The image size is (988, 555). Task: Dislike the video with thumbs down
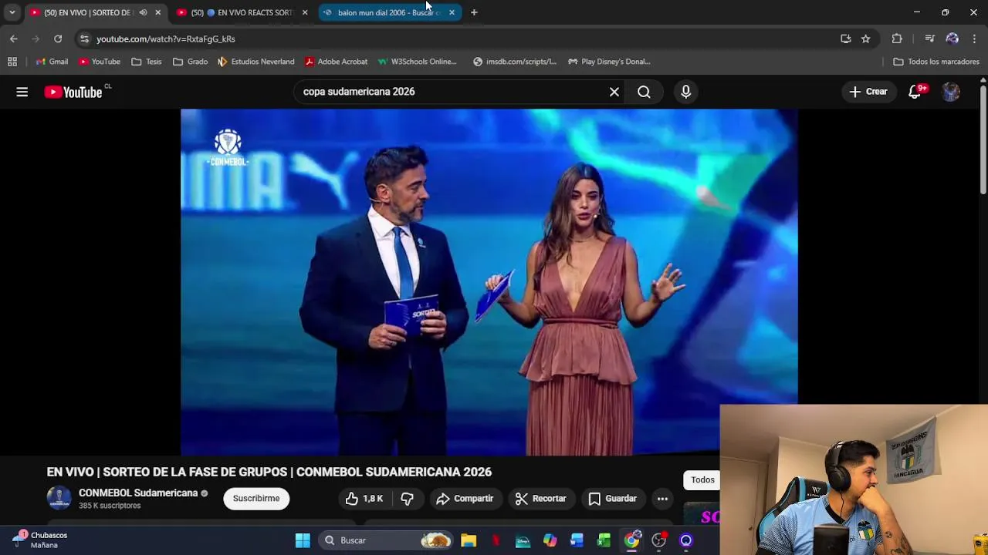(x=407, y=499)
